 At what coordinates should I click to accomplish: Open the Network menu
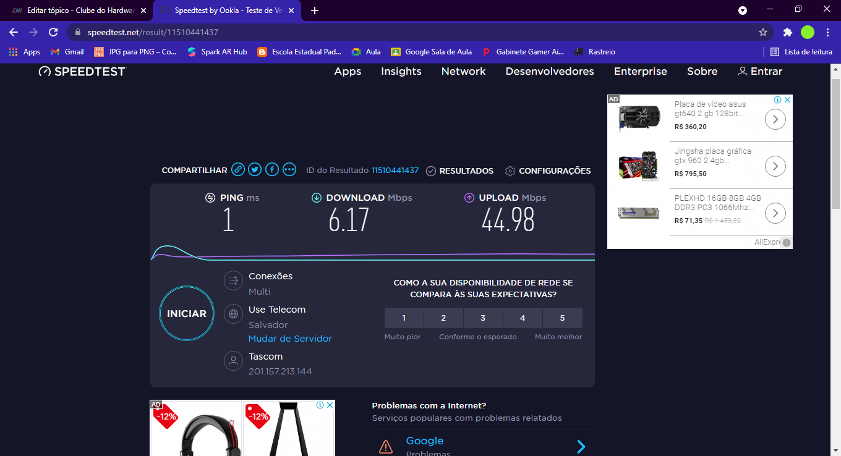point(464,72)
